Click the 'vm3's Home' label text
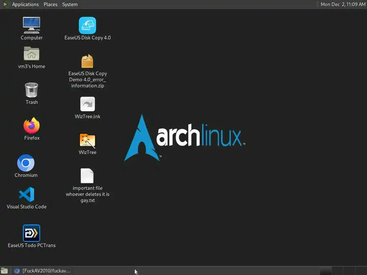Viewport: 367px width, 275px height. point(32,66)
